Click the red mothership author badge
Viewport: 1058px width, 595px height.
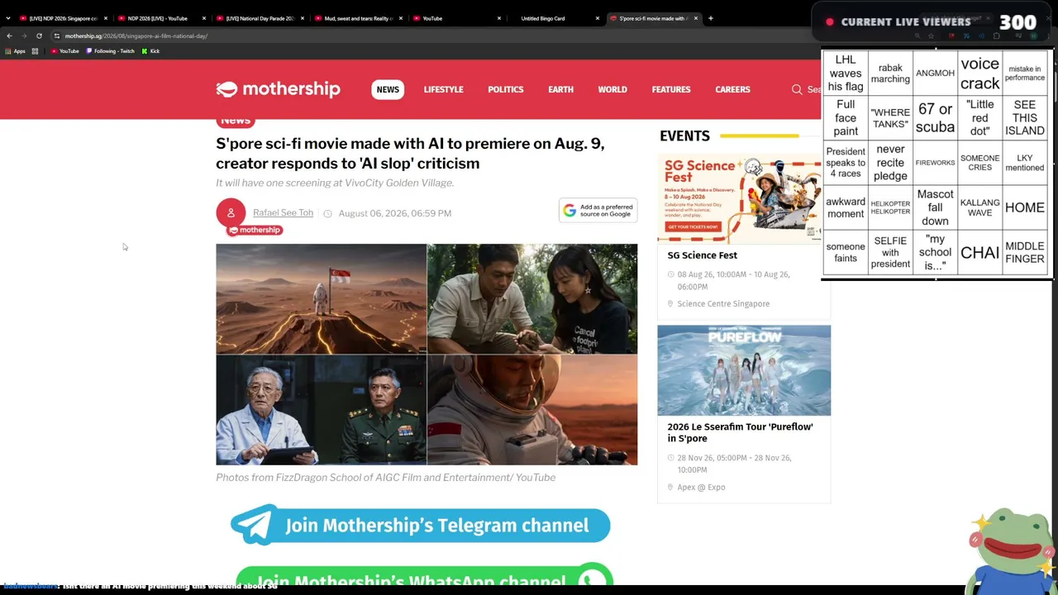pos(255,230)
